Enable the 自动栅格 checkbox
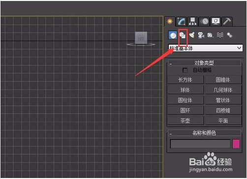The height and width of the screenshot is (179, 247). [185, 70]
